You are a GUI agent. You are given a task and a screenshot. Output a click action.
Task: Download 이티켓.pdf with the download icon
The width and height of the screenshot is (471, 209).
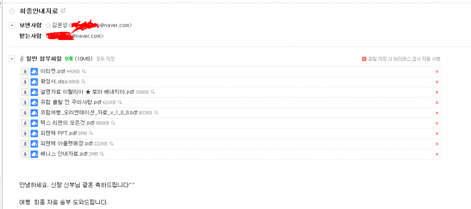coord(25,71)
